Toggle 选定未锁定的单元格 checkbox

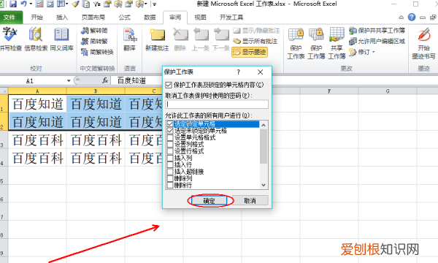[170, 131]
